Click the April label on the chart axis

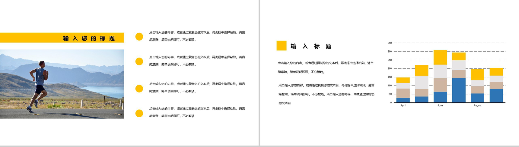(x=403, y=106)
